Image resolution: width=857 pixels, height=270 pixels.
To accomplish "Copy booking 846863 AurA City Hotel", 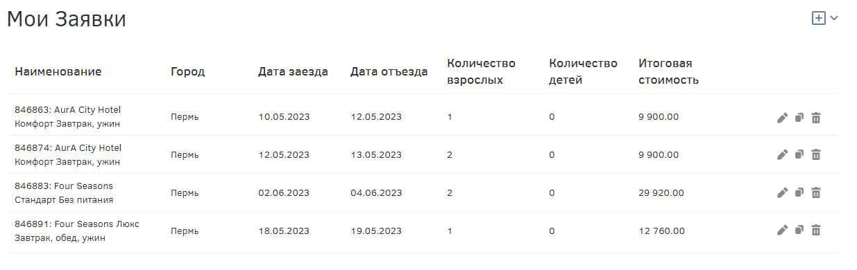I will (x=799, y=118).
